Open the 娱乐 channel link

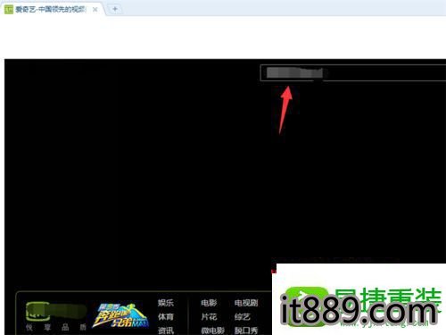pyautogui.click(x=166, y=303)
